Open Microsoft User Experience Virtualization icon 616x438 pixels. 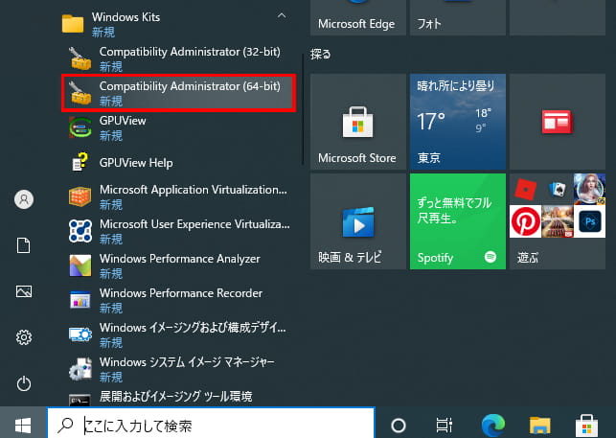(80, 231)
